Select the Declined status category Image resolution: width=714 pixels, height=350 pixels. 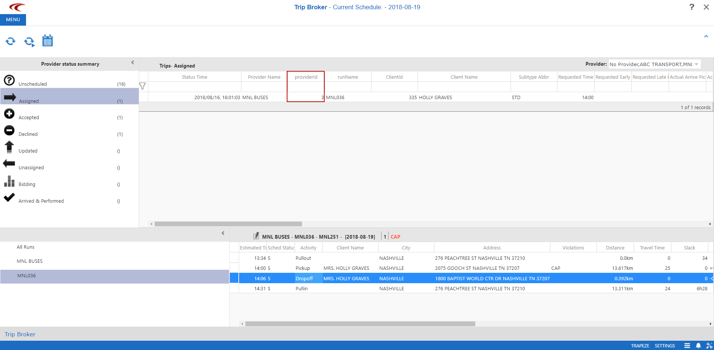(28, 134)
